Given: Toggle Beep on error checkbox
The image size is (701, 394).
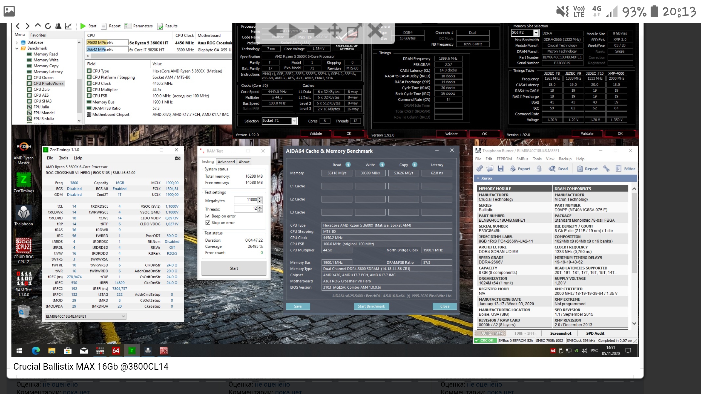Looking at the screenshot, I should click(x=208, y=216).
